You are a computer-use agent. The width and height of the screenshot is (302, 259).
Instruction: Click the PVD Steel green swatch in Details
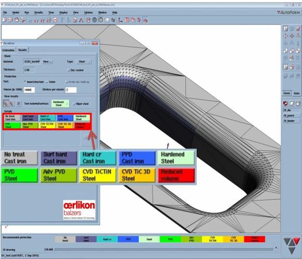12,125
